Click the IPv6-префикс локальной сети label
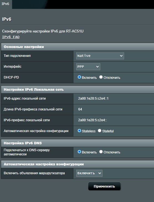The height and width of the screenshot is (202, 154). coord(27,120)
